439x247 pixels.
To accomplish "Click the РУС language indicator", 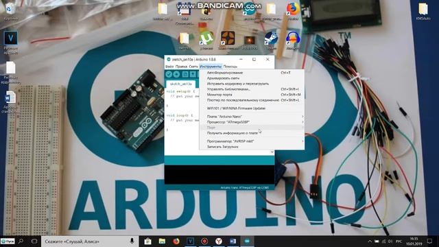I will (399, 241).
